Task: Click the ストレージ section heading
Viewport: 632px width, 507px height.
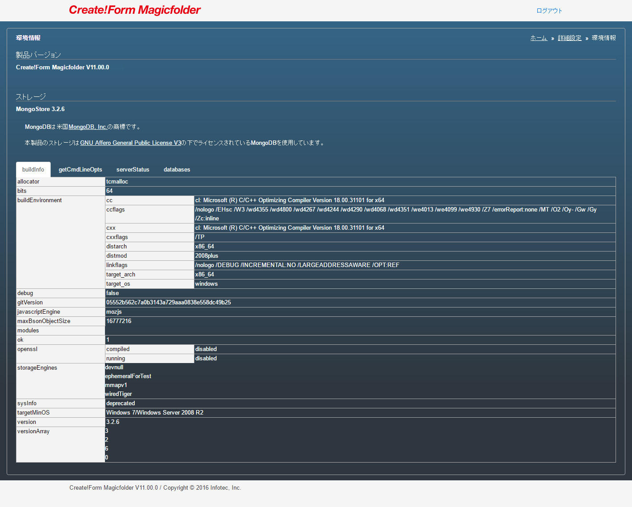Action: tap(31, 96)
